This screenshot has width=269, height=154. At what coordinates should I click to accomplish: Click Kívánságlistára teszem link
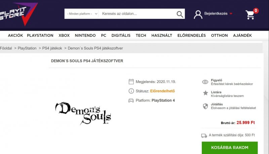click(x=227, y=96)
